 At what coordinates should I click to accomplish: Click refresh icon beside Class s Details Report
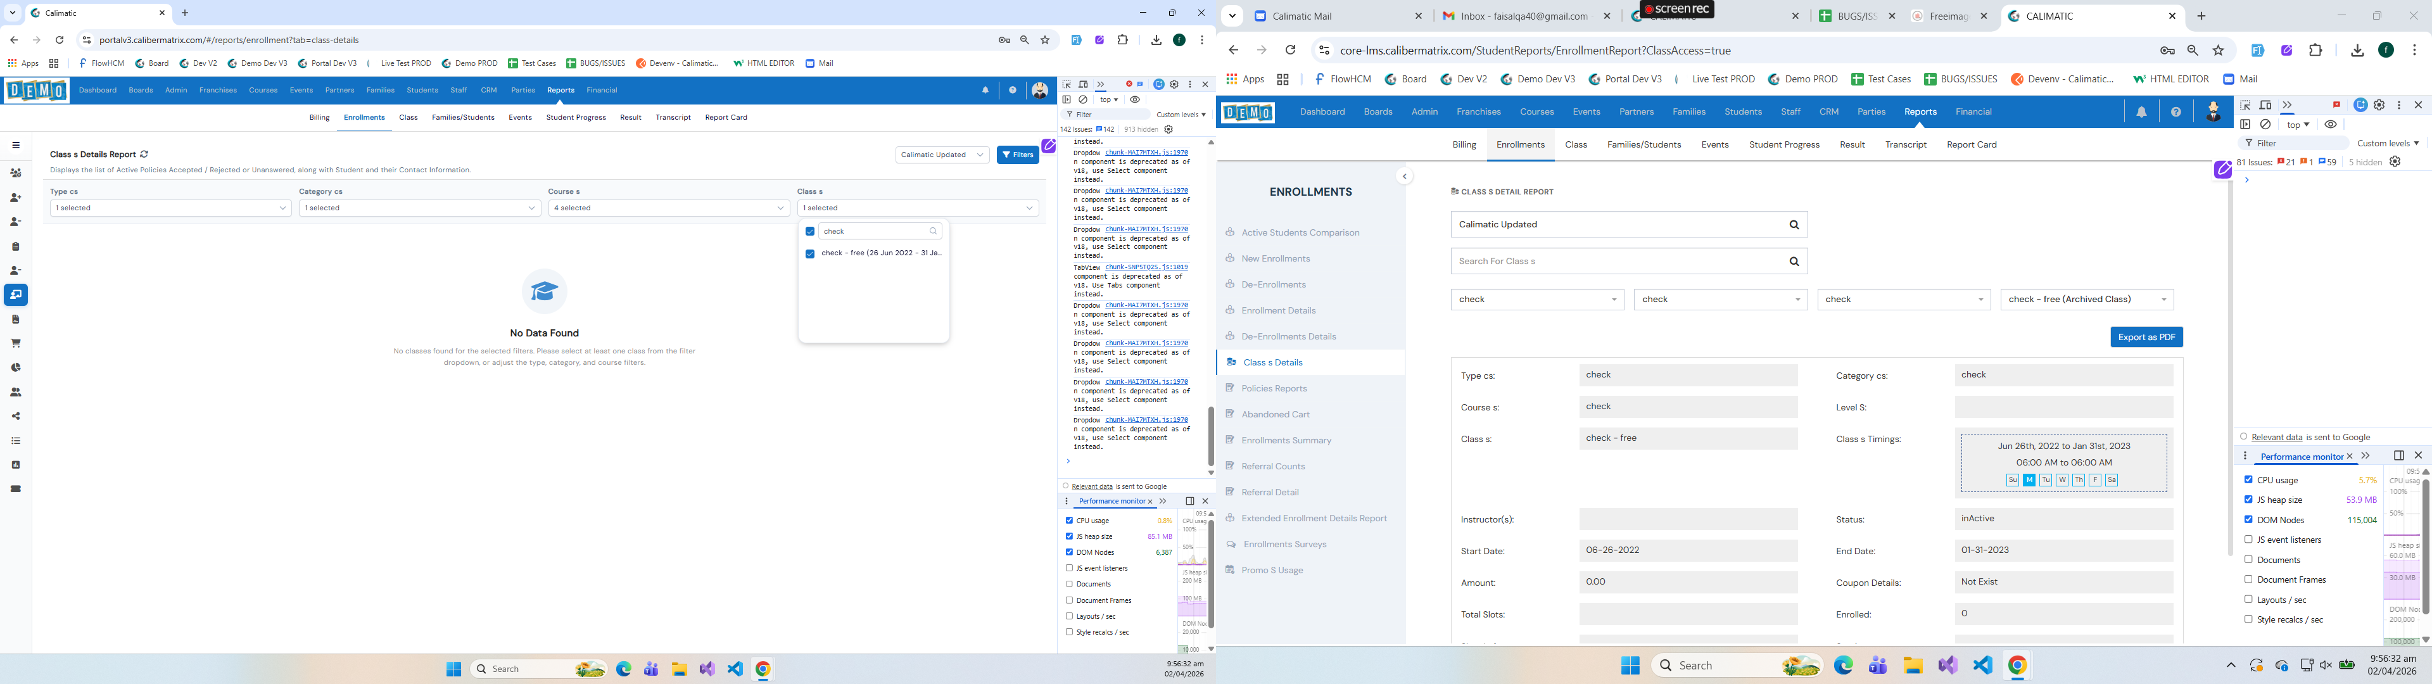(144, 154)
